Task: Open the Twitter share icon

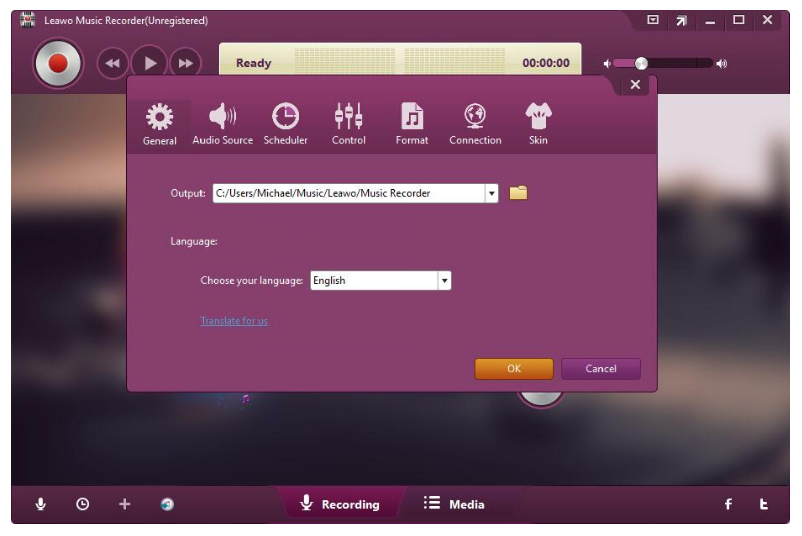Action: point(764,504)
